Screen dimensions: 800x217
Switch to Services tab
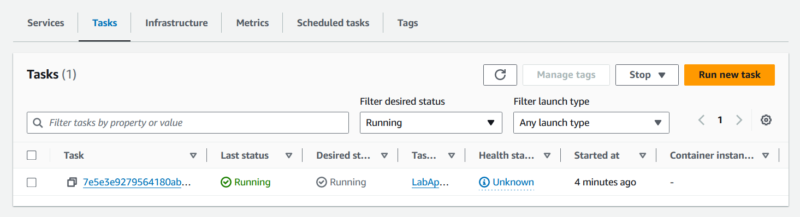click(46, 23)
